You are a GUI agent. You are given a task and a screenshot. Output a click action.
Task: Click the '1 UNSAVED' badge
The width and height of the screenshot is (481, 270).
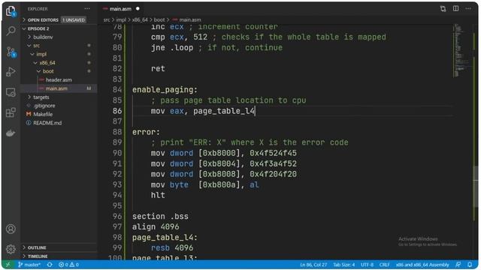[x=74, y=20]
